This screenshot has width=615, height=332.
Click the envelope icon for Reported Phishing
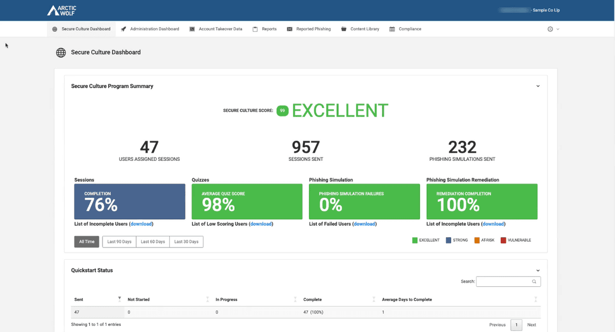tap(290, 29)
